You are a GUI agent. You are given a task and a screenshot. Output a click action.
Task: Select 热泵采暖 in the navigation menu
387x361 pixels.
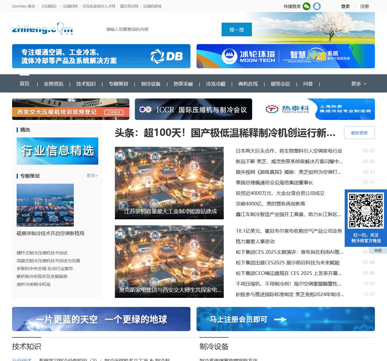(183, 84)
